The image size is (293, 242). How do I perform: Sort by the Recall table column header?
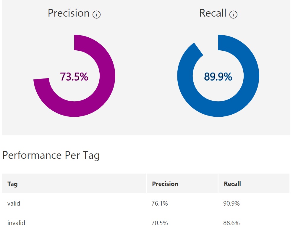[232, 184]
